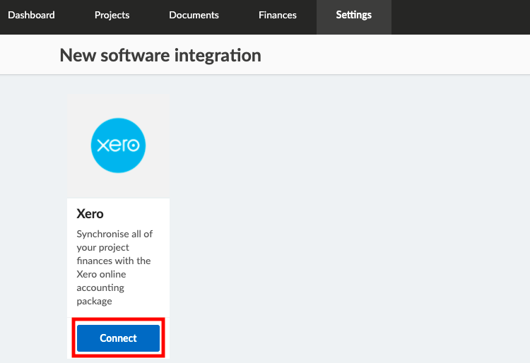Click the bold Xero card title

point(90,214)
